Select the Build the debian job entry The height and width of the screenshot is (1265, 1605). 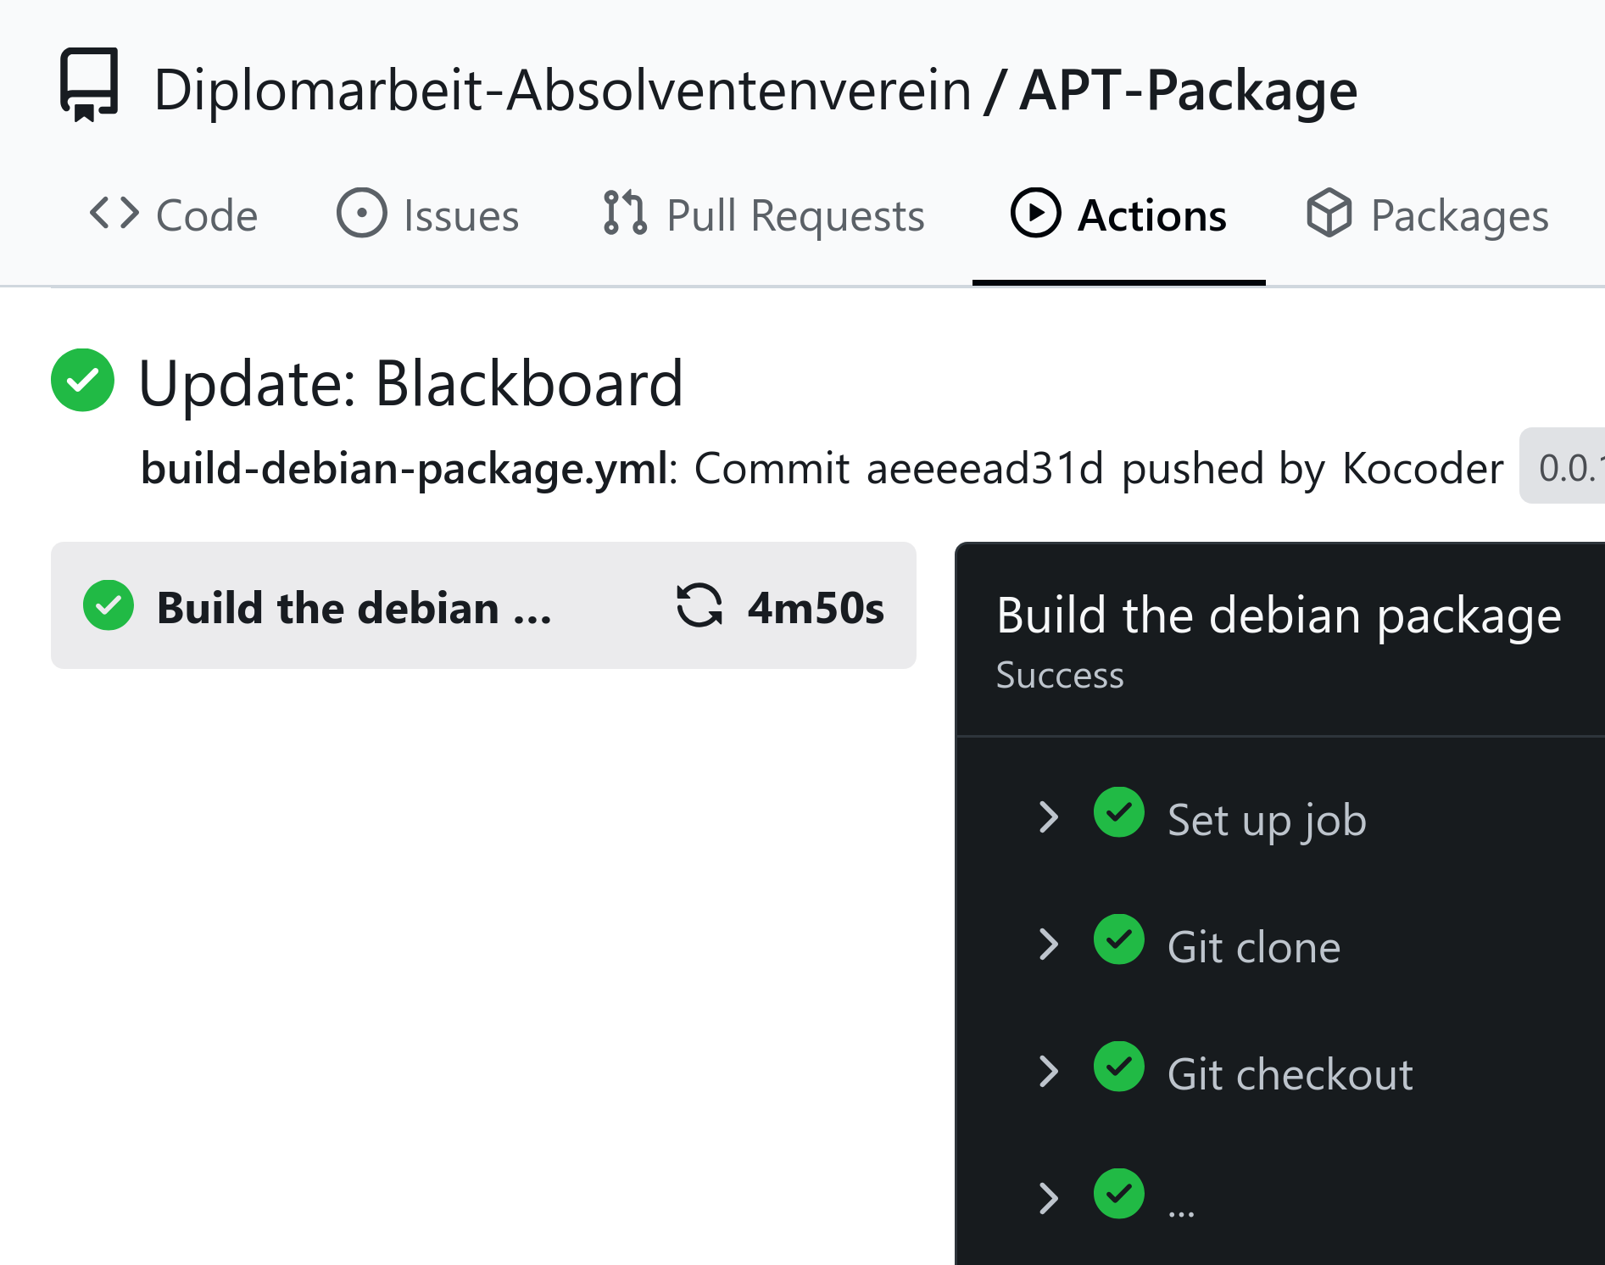pos(354,608)
